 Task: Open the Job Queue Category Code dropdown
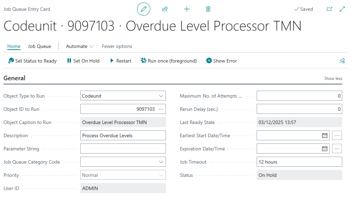click(161, 162)
